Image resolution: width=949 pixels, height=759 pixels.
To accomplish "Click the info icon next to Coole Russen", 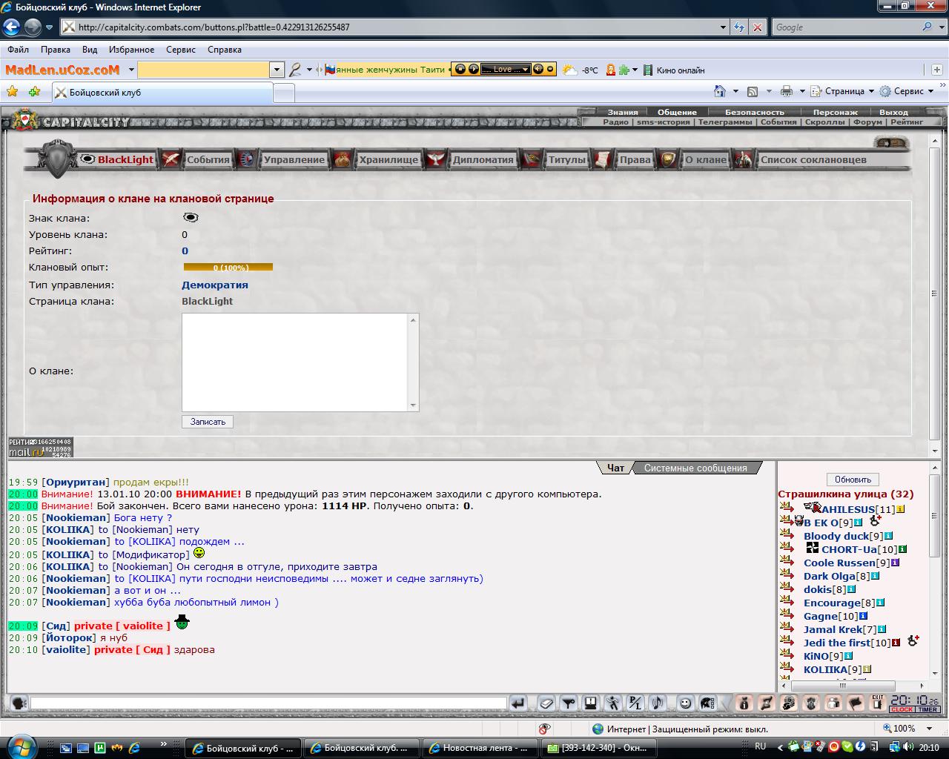I will [x=895, y=563].
